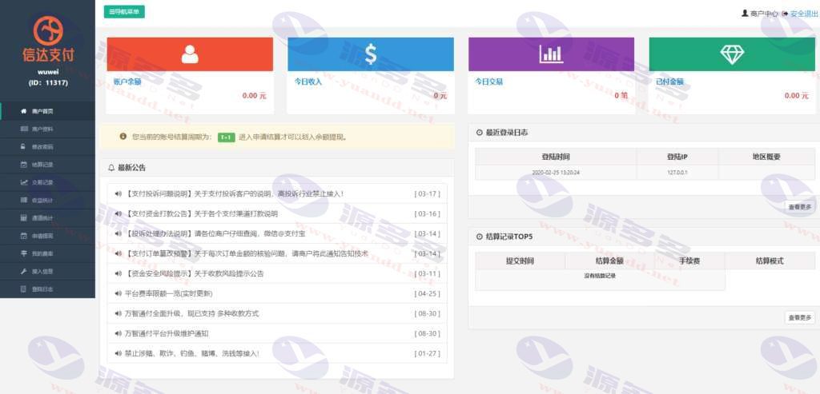
Task: Click the 登陆时间 column header
Action: click(556, 157)
